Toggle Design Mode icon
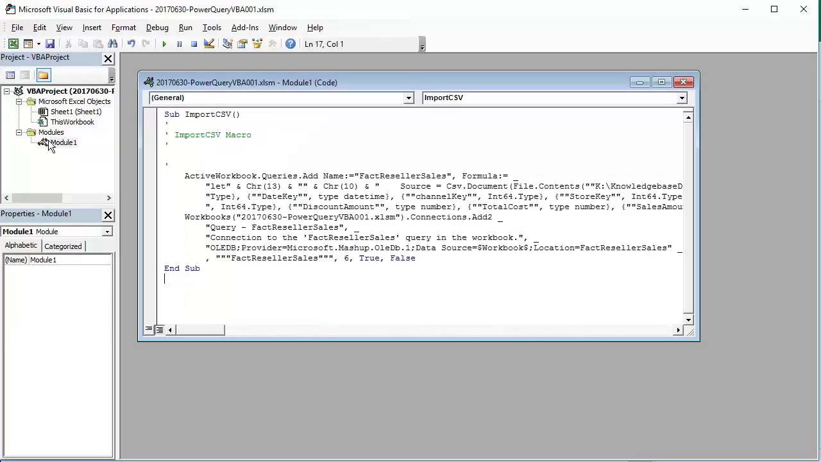Image resolution: width=821 pixels, height=462 pixels. 209,44
